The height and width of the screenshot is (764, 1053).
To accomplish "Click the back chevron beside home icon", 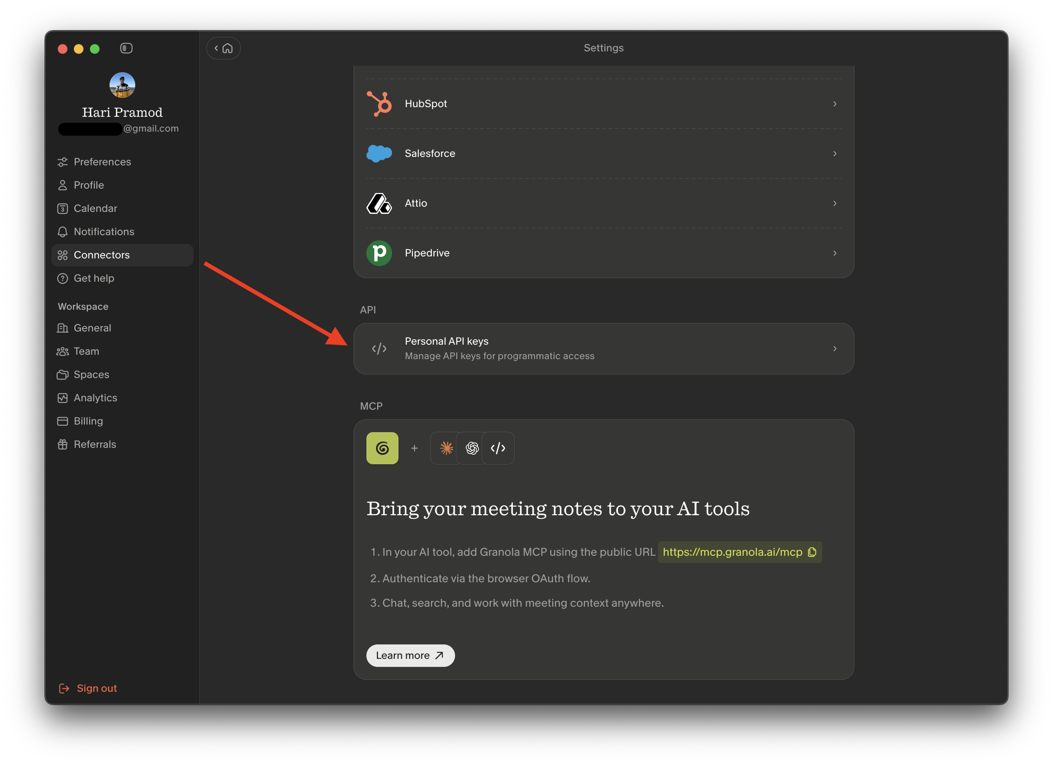I will point(216,48).
